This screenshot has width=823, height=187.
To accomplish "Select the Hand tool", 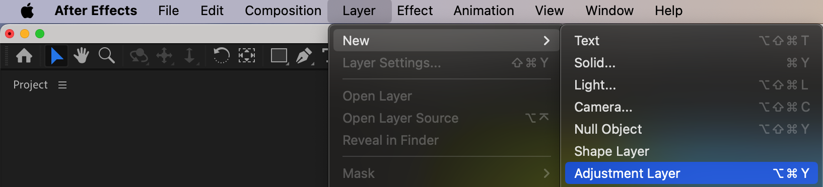I will coord(81,55).
